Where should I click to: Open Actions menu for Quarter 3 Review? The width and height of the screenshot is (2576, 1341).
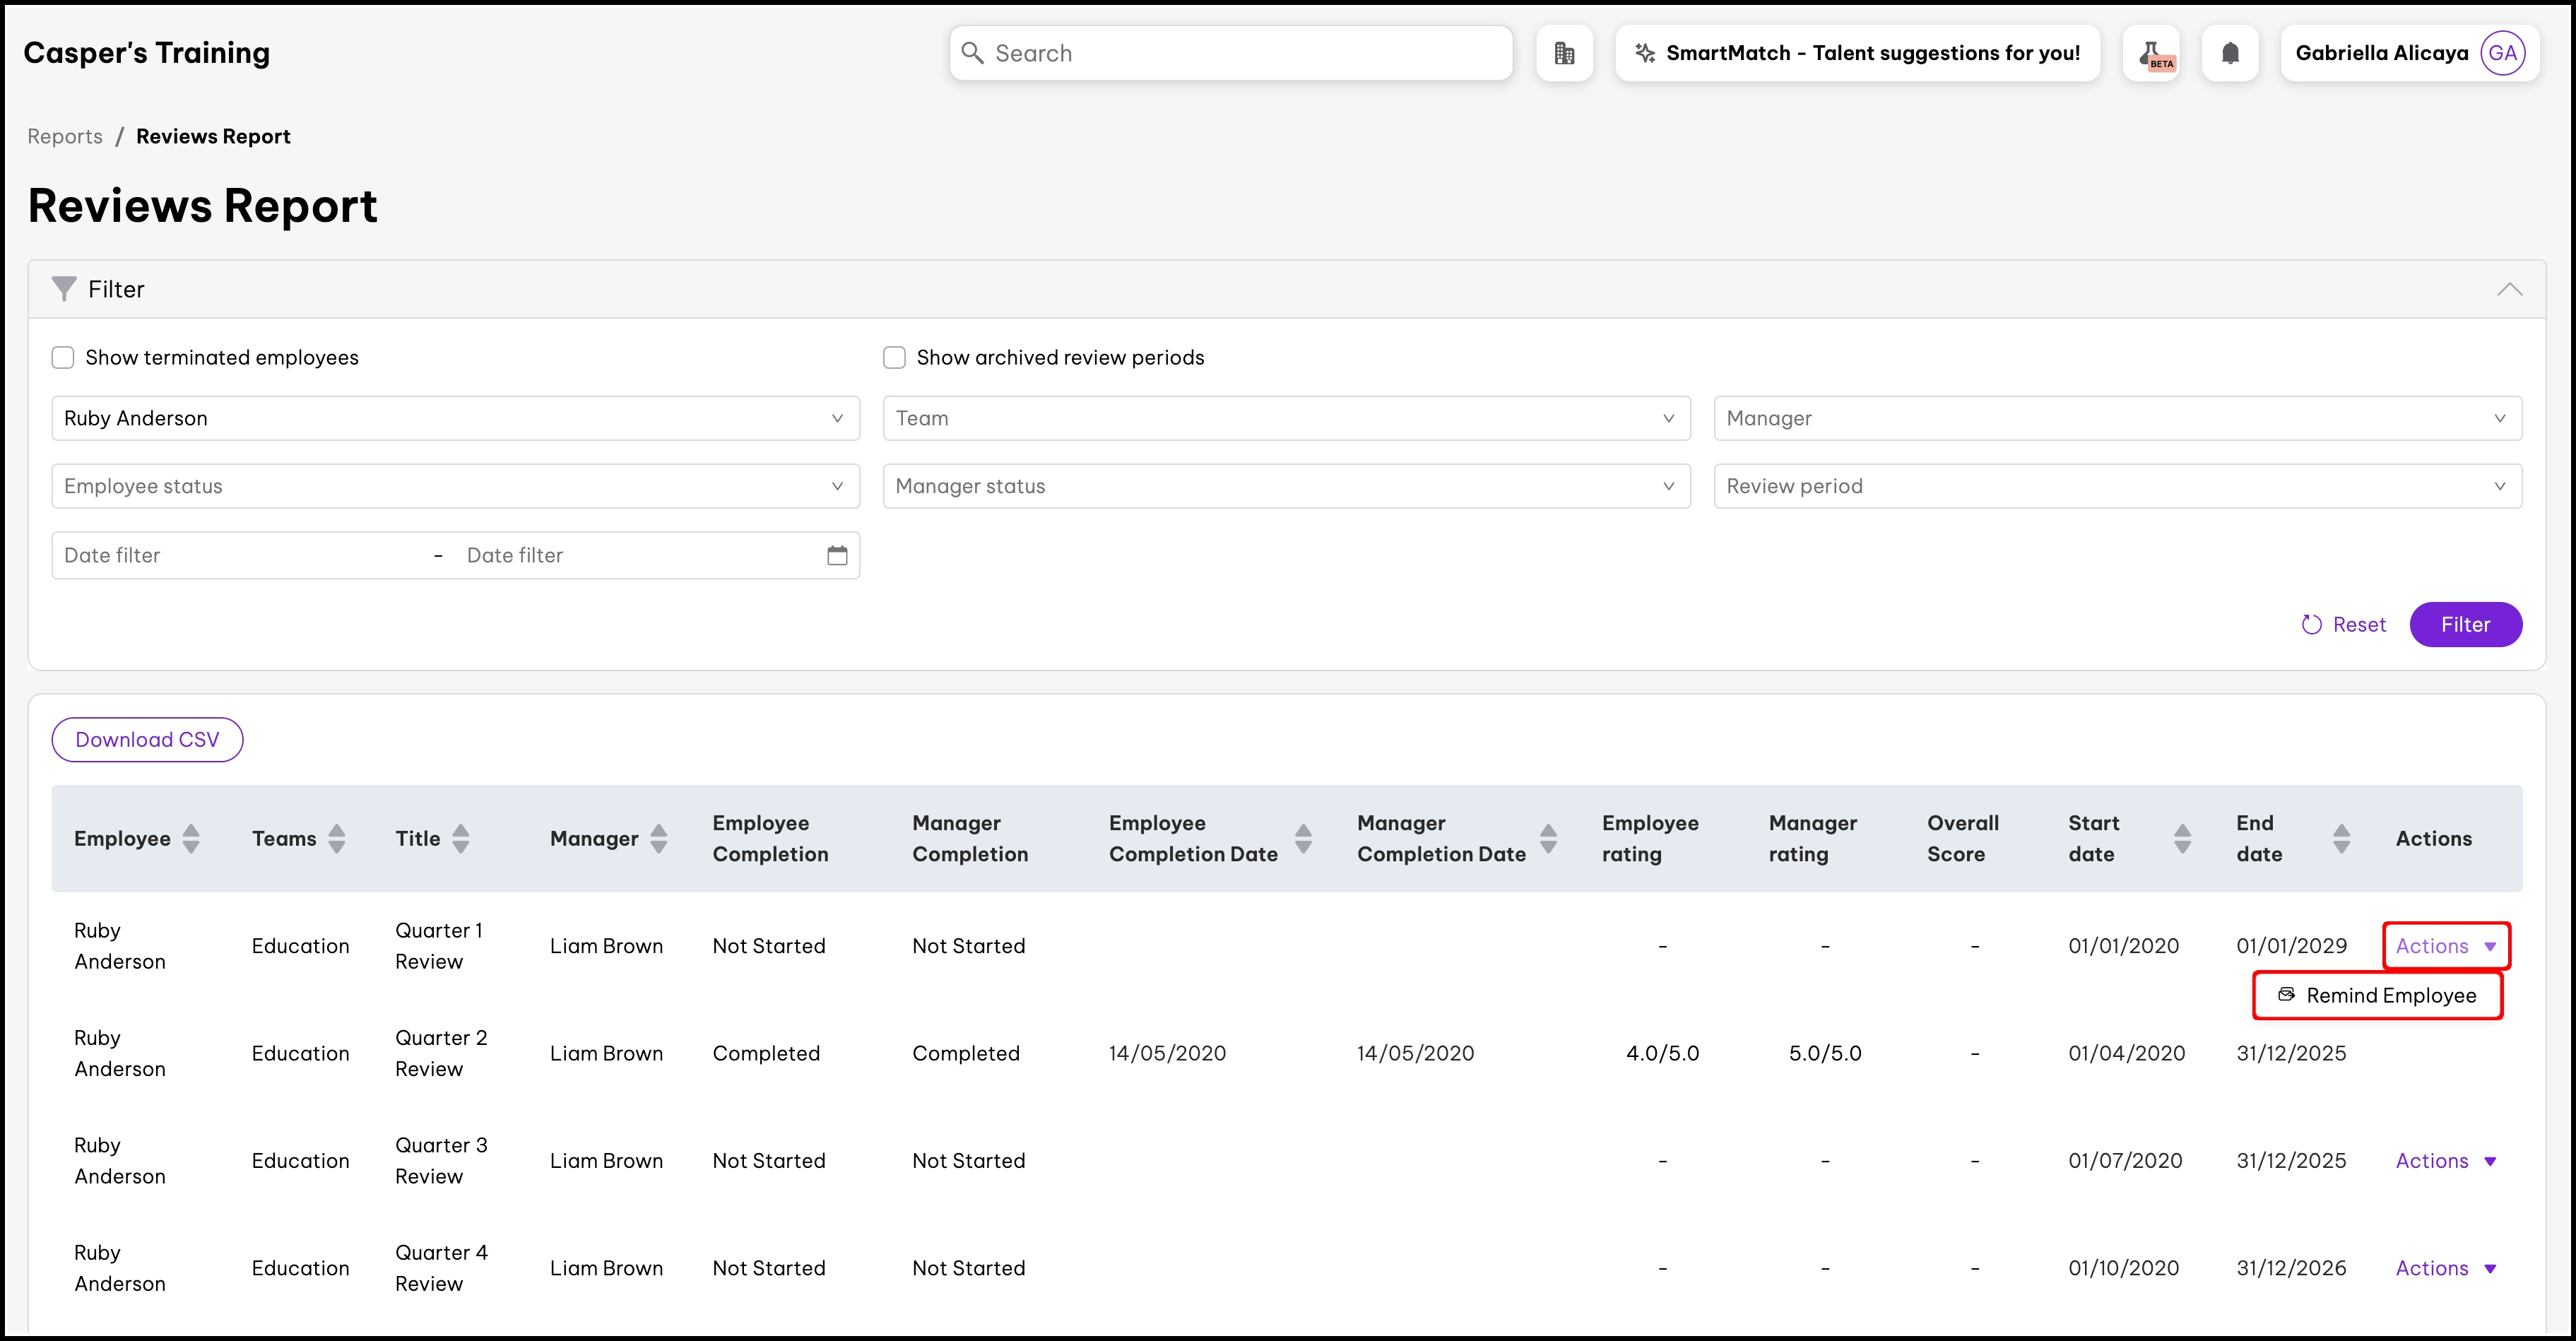pos(2445,1160)
